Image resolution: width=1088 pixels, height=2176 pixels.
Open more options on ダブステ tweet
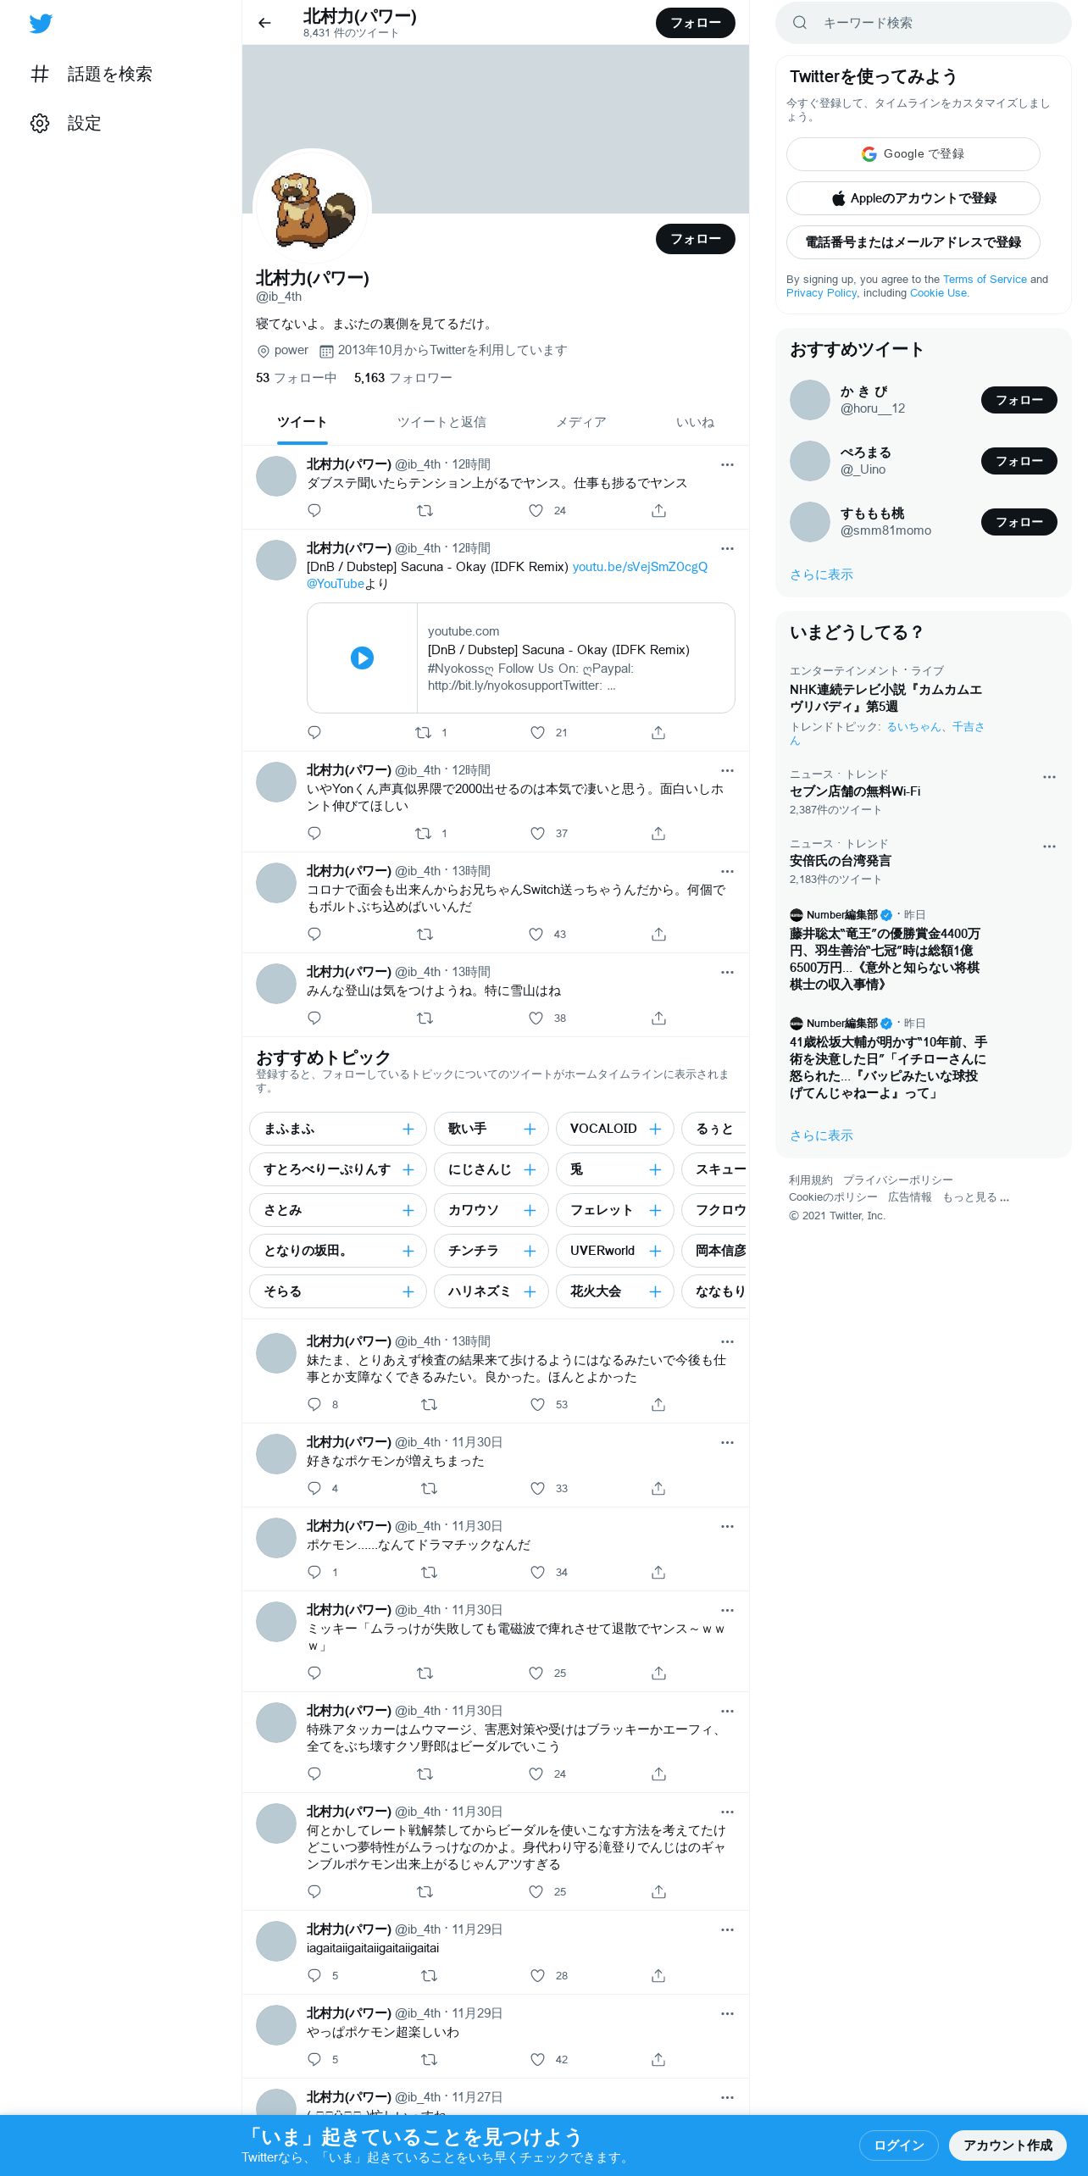pos(727,464)
